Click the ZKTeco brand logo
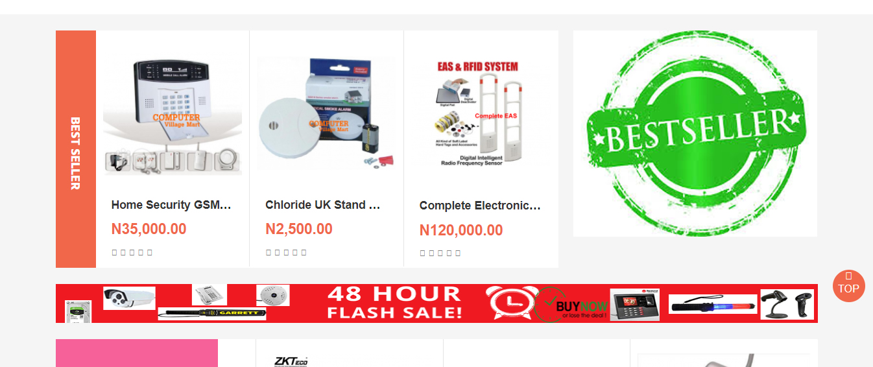 click(x=291, y=361)
